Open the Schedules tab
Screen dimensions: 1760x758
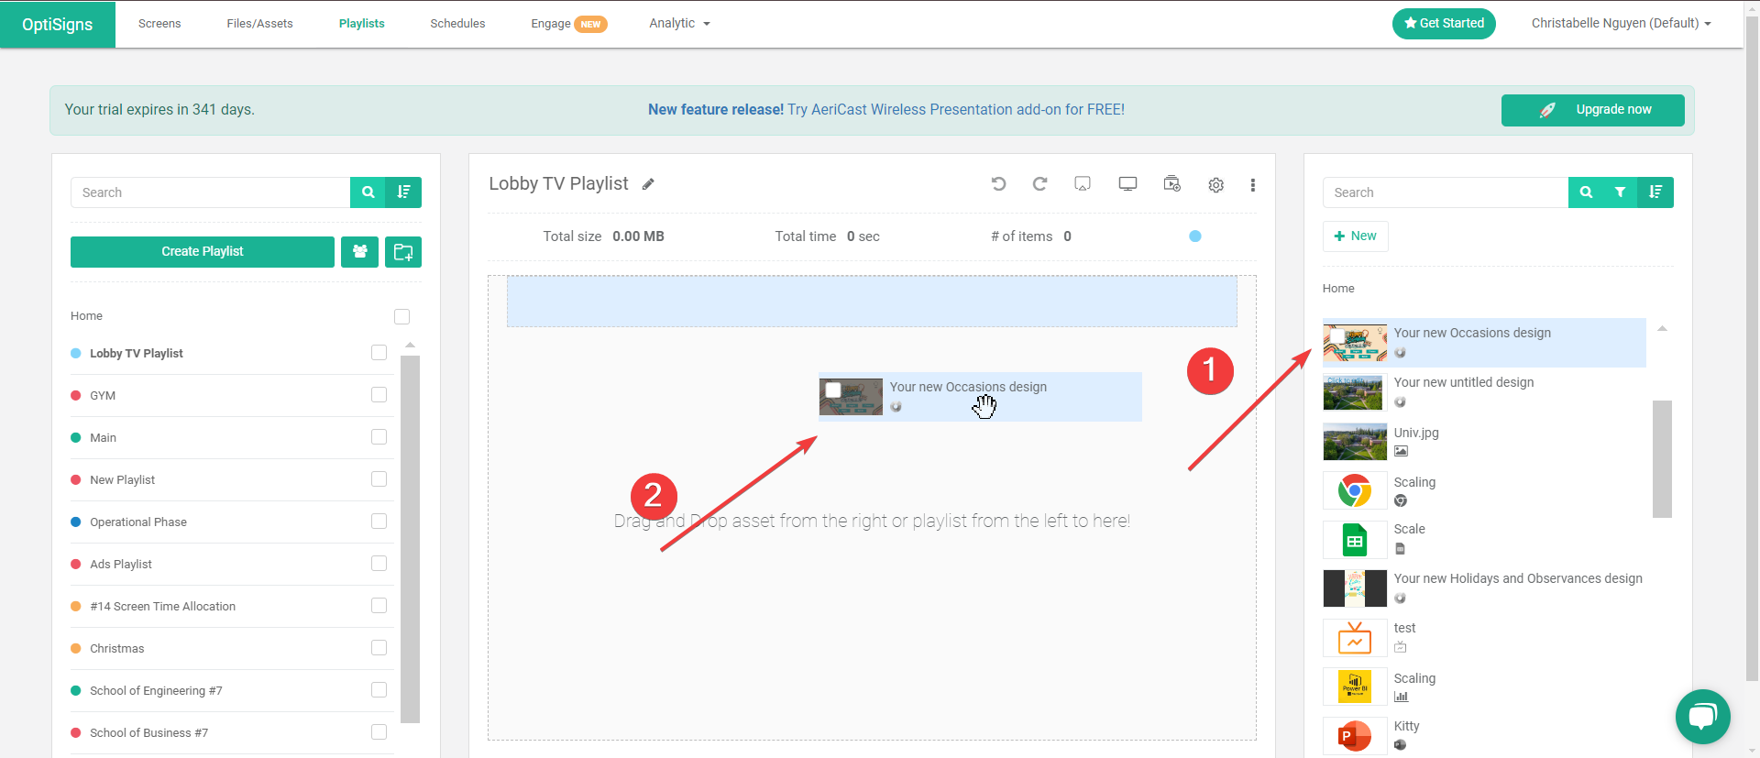tap(457, 24)
